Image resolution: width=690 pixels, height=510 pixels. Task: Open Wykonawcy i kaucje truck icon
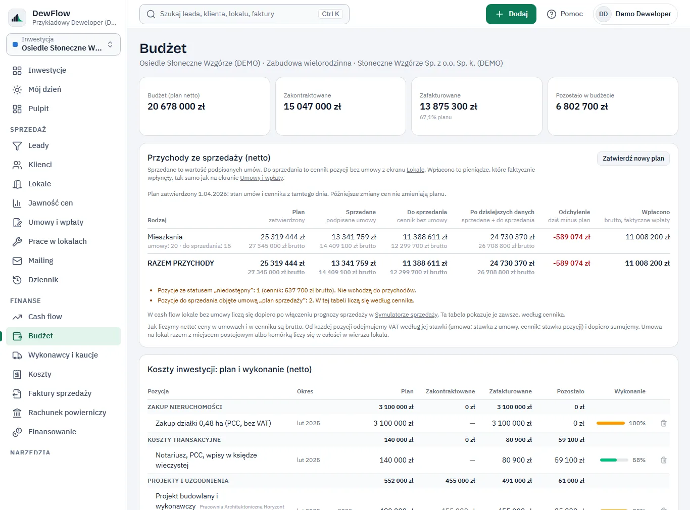pos(17,355)
